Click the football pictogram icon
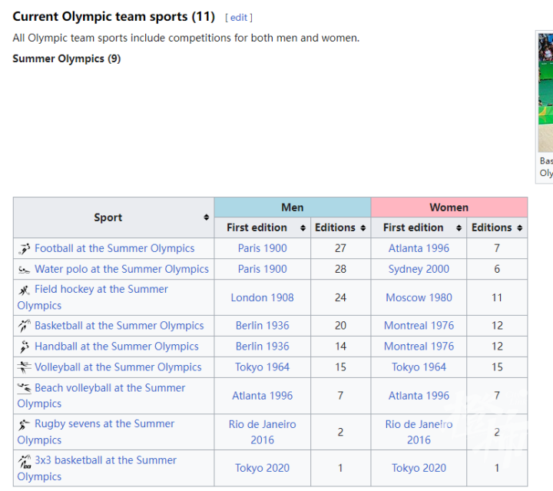This screenshot has height=491, width=553. point(25,249)
